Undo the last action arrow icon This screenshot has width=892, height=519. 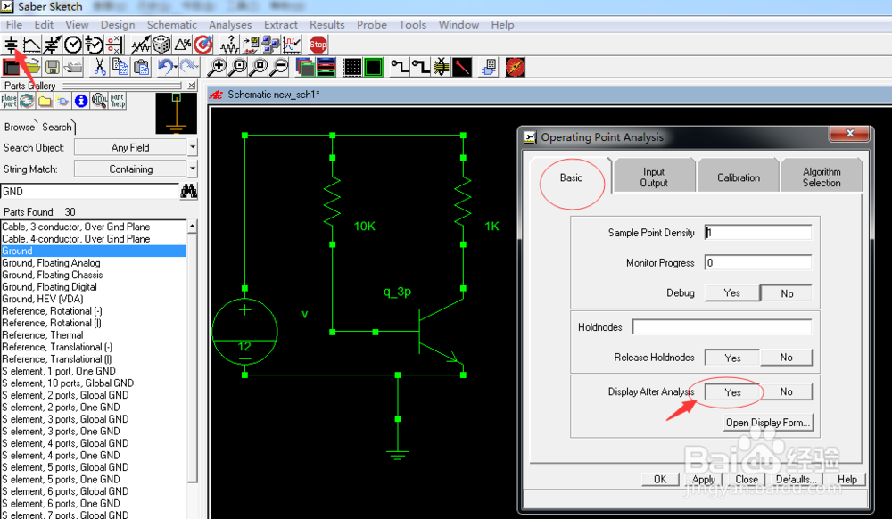pyautogui.click(x=166, y=67)
